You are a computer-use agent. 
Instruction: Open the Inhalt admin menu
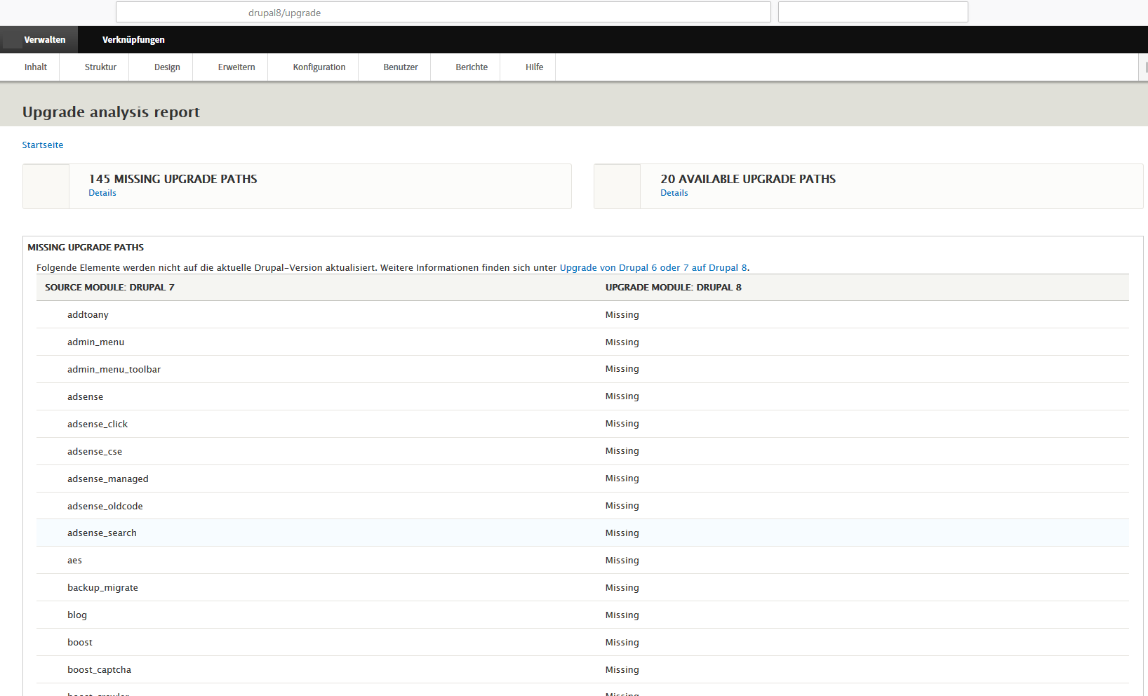[36, 67]
